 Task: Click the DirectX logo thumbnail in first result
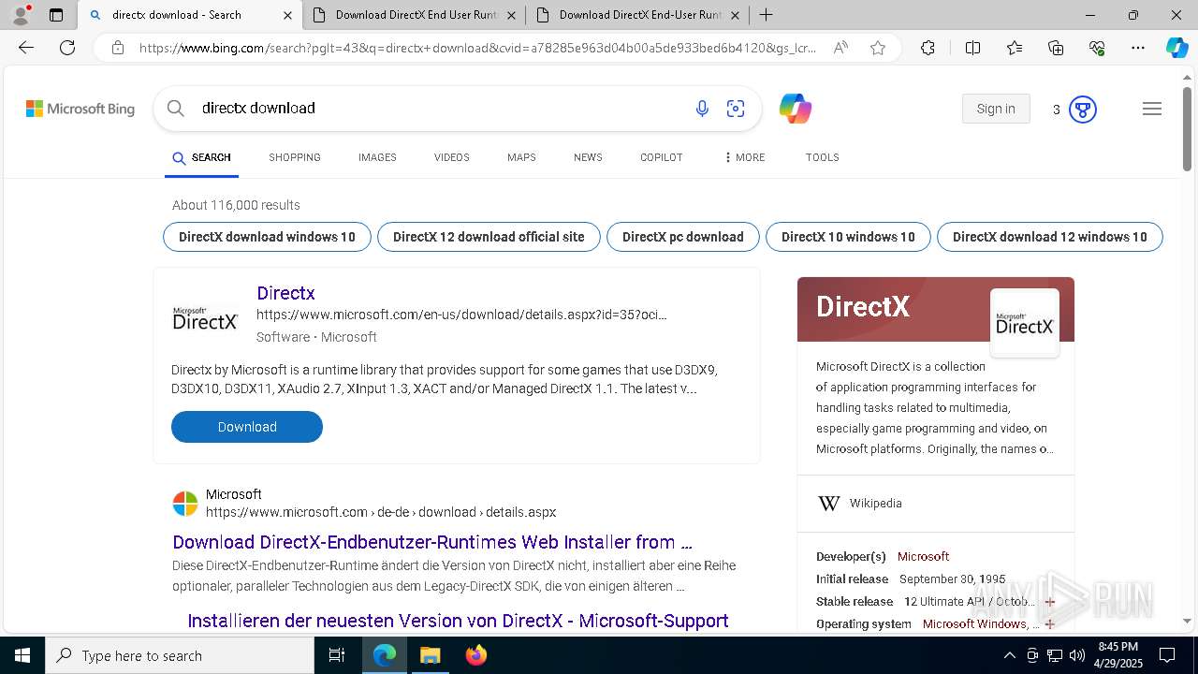205,319
